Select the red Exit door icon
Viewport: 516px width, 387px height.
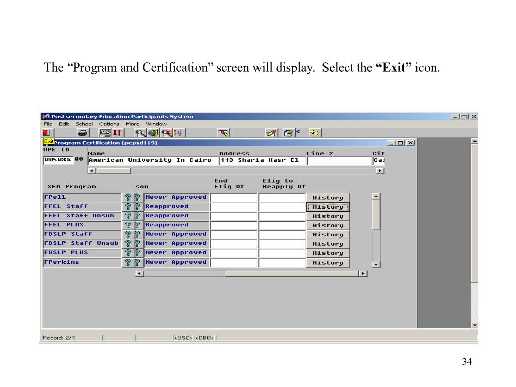pyautogui.click(x=46, y=133)
